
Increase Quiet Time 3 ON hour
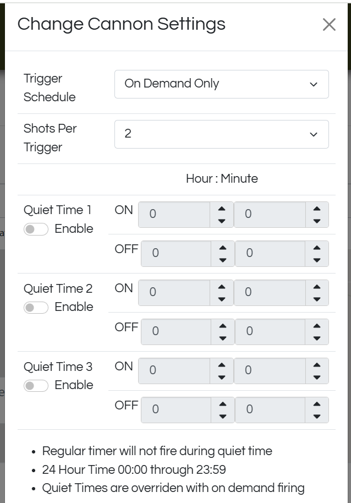[x=222, y=365]
